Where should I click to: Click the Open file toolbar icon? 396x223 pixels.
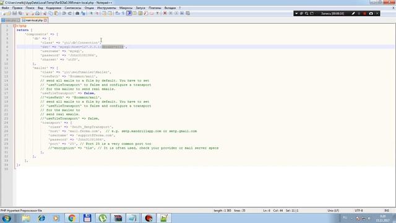(x=9, y=13)
